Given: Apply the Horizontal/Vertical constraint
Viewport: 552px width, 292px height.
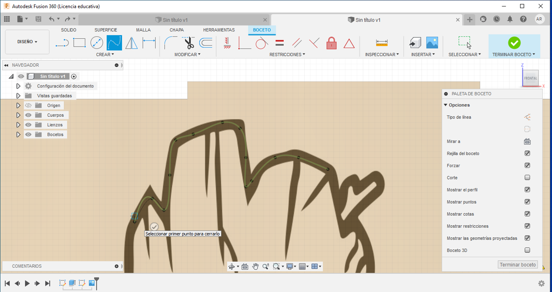Looking at the screenshot, I should click(x=227, y=43).
